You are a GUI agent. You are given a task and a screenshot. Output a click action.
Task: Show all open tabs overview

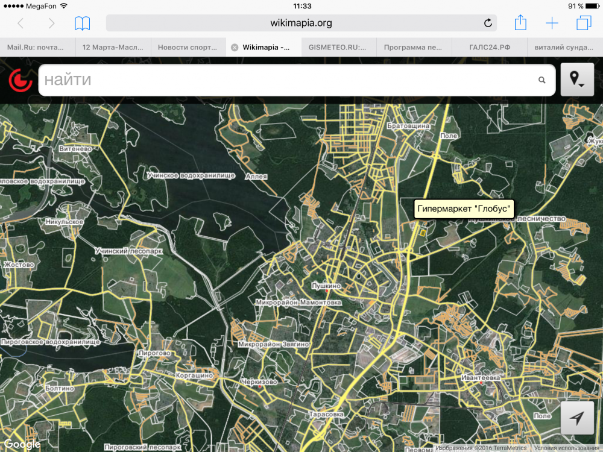pyautogui.click(x=584, y=24)
